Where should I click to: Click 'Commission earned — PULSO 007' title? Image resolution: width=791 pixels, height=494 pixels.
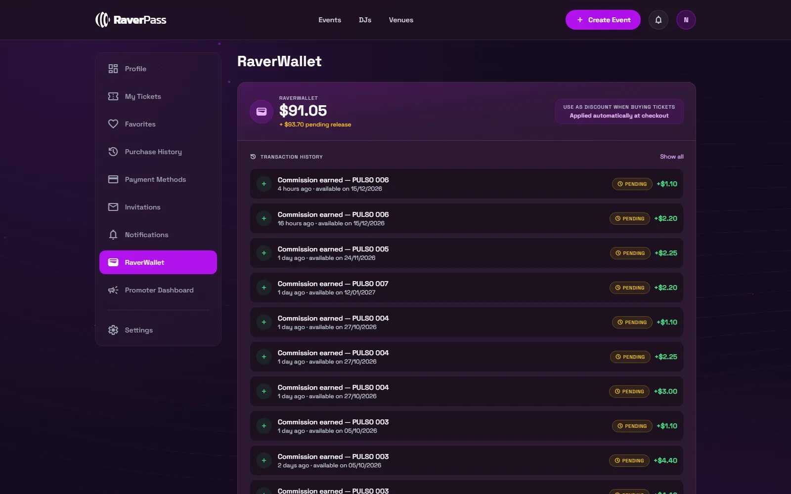tap(333, 284)
